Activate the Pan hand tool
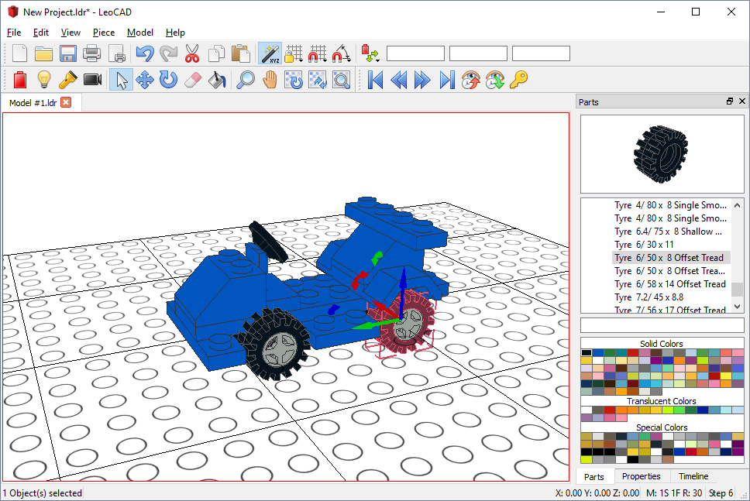 270,80
